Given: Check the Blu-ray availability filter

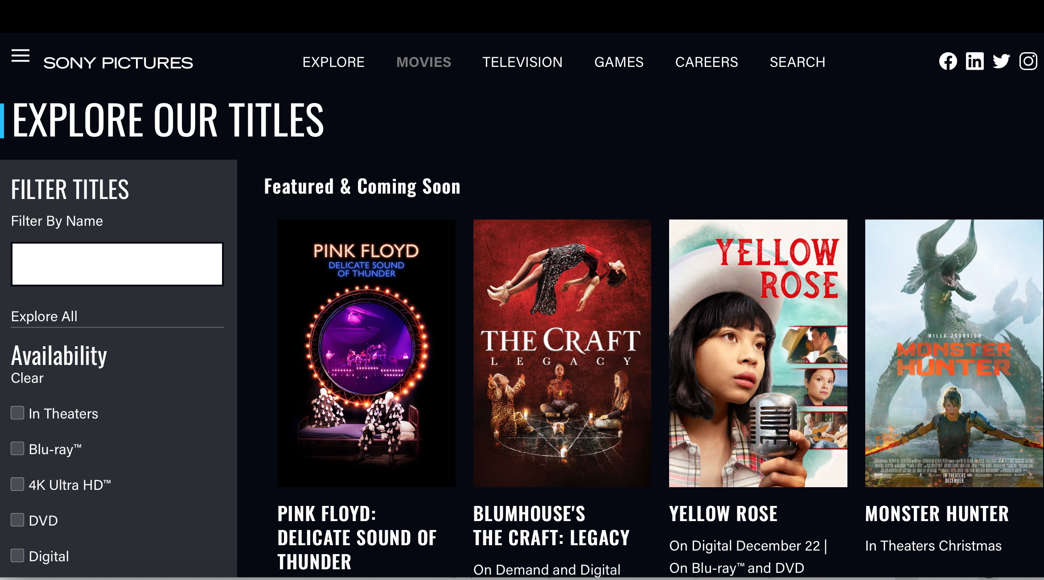Looking at the screenshot, I should pos(17,448).
